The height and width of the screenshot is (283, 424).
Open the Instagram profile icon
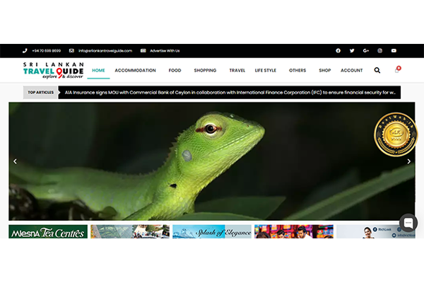point(379,51)
